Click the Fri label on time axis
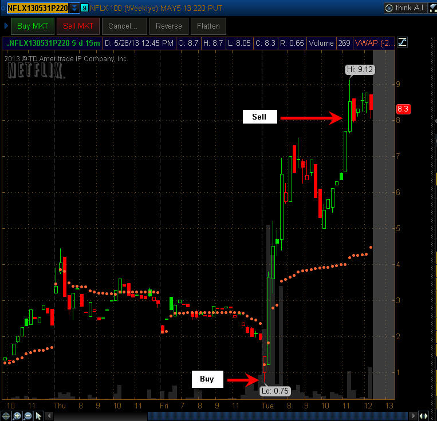 (x=164, y=406)
